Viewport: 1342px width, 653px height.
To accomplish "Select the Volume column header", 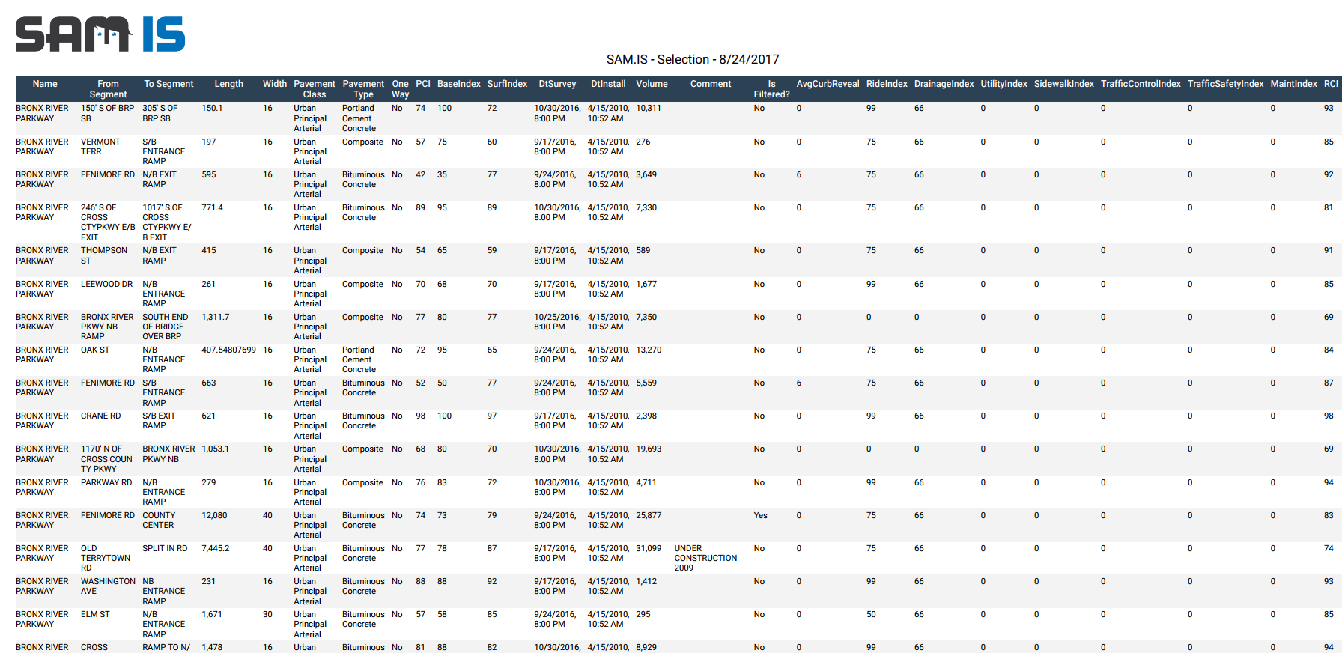I will click(x=652, y=84).
